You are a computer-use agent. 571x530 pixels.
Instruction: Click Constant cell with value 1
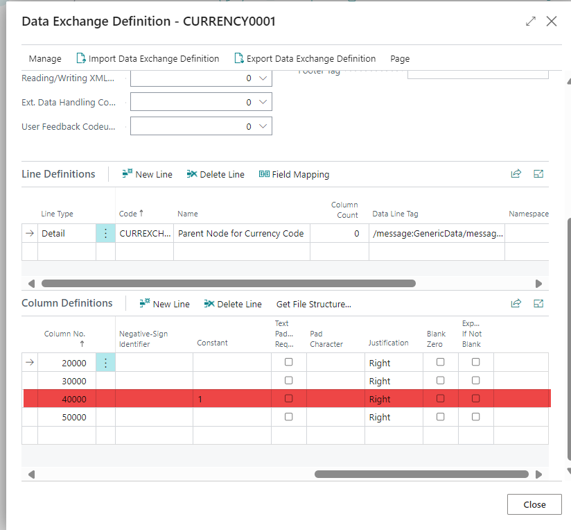[x=232, y=399]
